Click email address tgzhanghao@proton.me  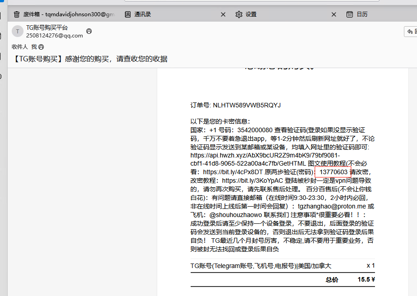tap(332, 207)
